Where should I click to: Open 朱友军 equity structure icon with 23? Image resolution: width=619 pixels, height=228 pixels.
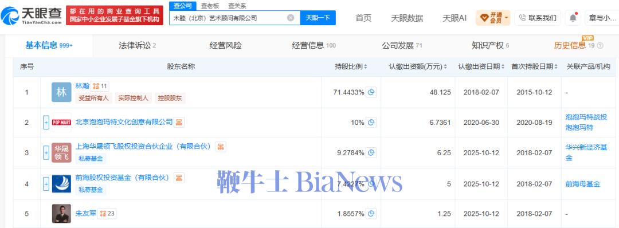point(107,214)
